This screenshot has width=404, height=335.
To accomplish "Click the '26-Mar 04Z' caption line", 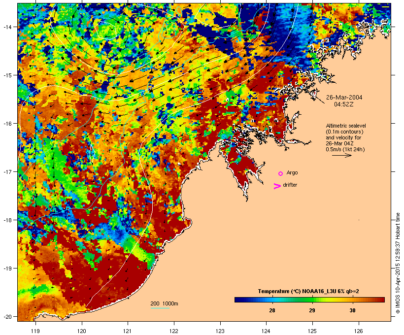I will (339, 143).
